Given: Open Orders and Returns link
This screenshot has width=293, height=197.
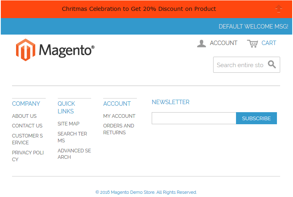Looking at the screenshot, I should click(x=118, y=129).
